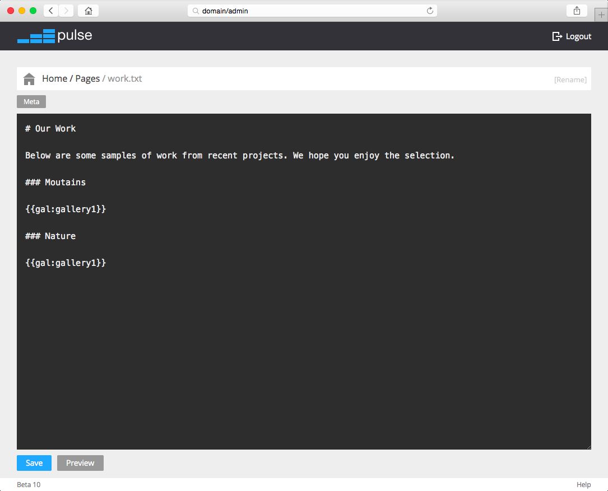The height and width of the screenshot is (491, 608).
Task: Open the Meta panel for work.txt
Action: point(31,101)
